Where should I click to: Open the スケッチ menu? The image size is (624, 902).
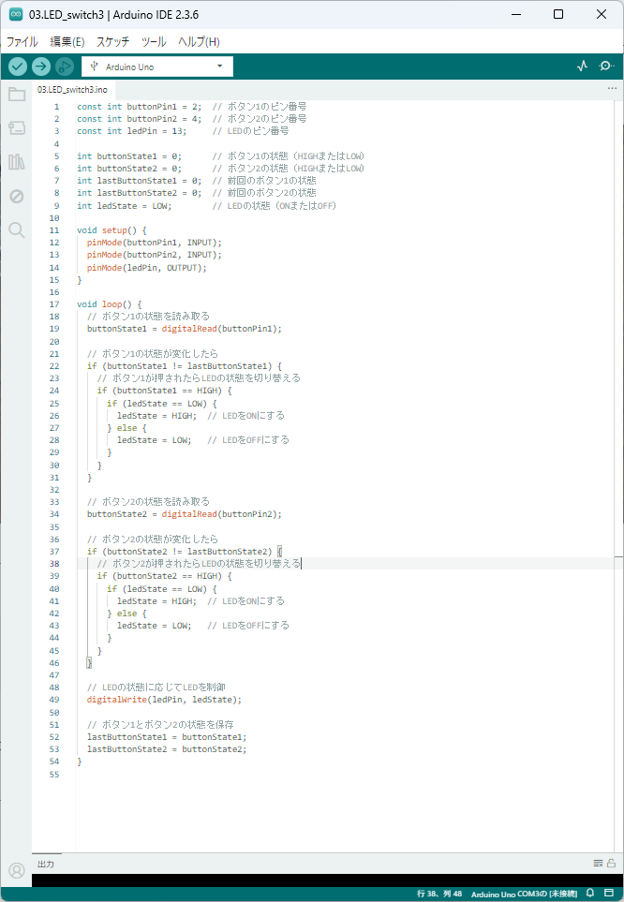[112, 42]
